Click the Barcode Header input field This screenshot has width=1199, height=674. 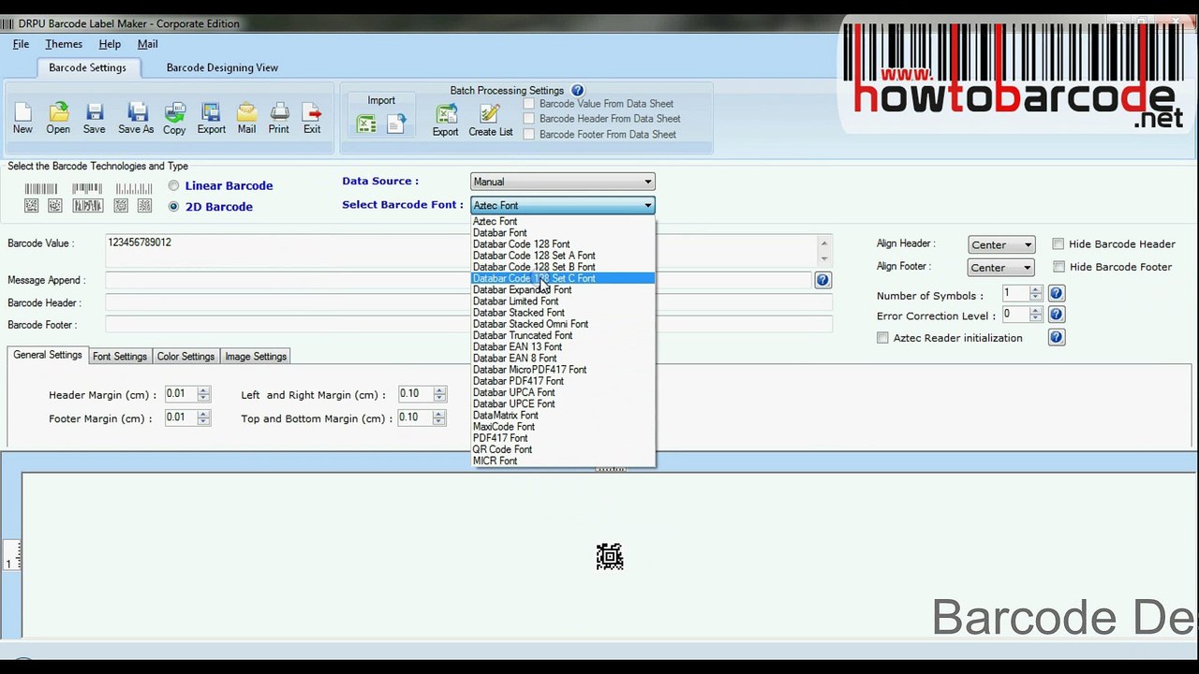coord(468,302)
